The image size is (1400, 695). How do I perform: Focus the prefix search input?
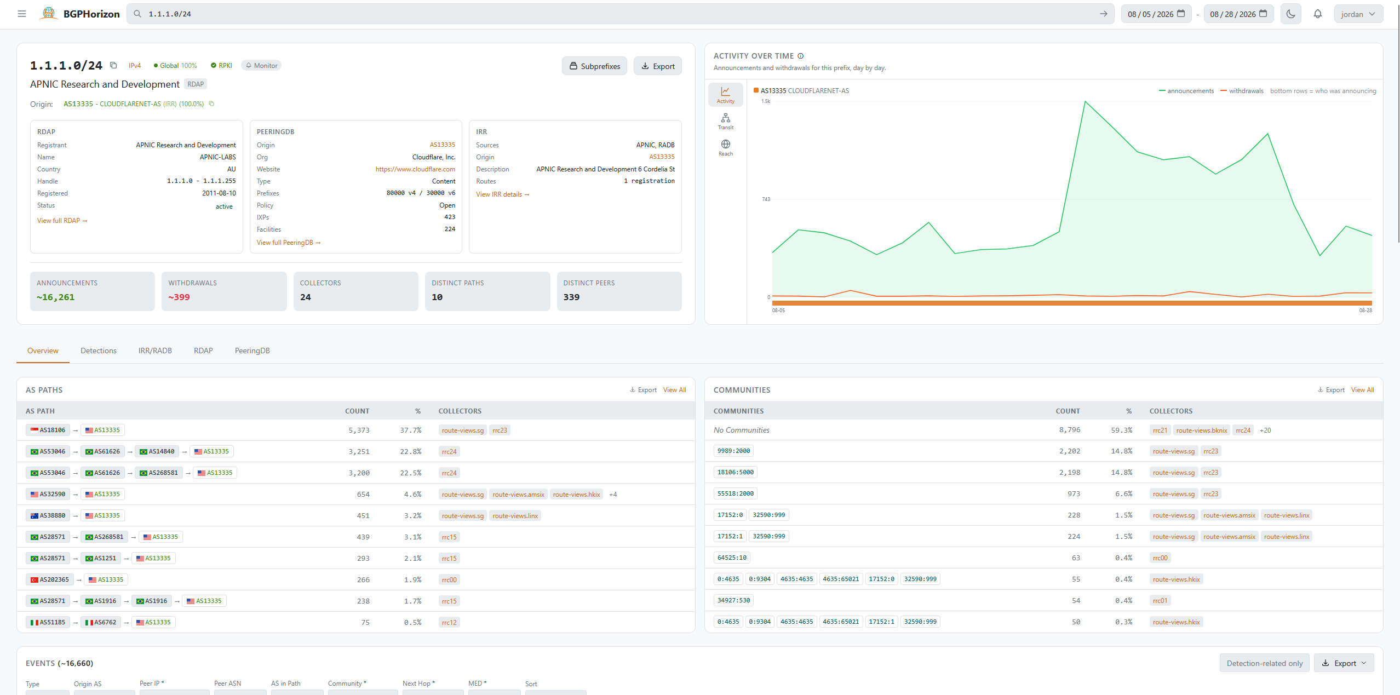pyautogui.click(x=620, y=14)
